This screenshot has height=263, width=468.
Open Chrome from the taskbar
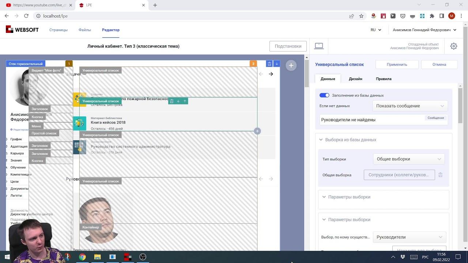point(82,257)
